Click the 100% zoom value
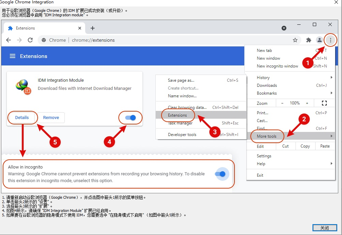 tap(294, 103)
